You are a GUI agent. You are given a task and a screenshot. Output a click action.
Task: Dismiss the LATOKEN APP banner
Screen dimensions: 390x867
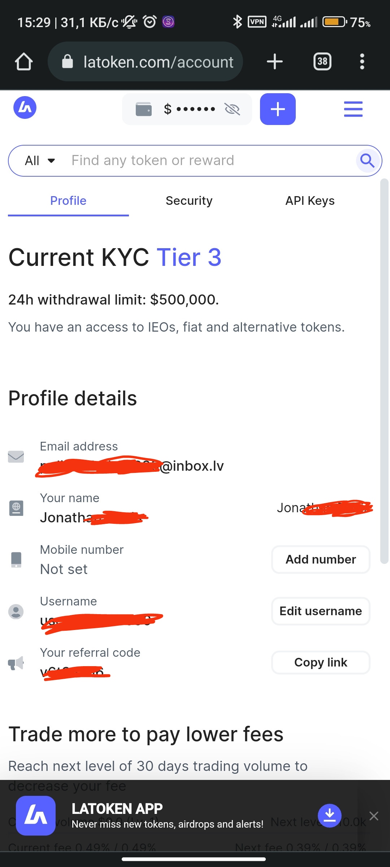374,816
